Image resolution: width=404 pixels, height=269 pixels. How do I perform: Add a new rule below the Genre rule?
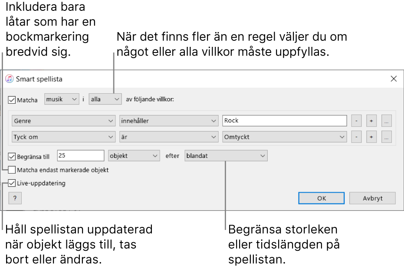click(371, 121)
